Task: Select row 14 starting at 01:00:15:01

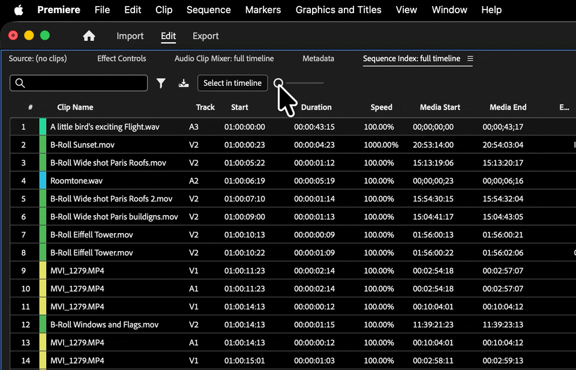Action: (293, 361)
